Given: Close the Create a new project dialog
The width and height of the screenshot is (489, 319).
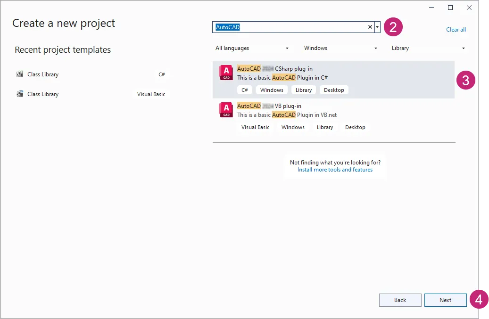Looking at the screenshot, I should [x=469, y=8].
